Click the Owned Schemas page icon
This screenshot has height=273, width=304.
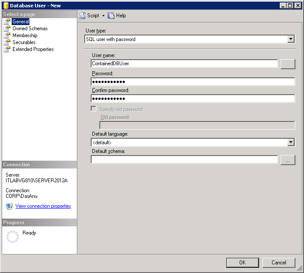(7, 29)
